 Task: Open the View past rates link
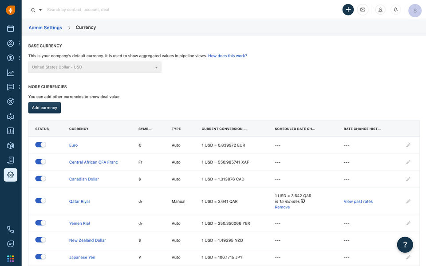pos(358,201)
